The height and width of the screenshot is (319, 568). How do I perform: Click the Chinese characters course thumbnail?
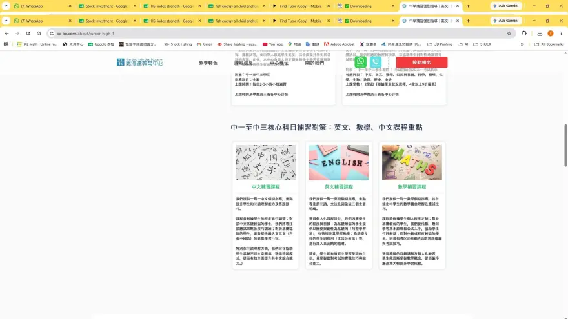tap(265, 163)
